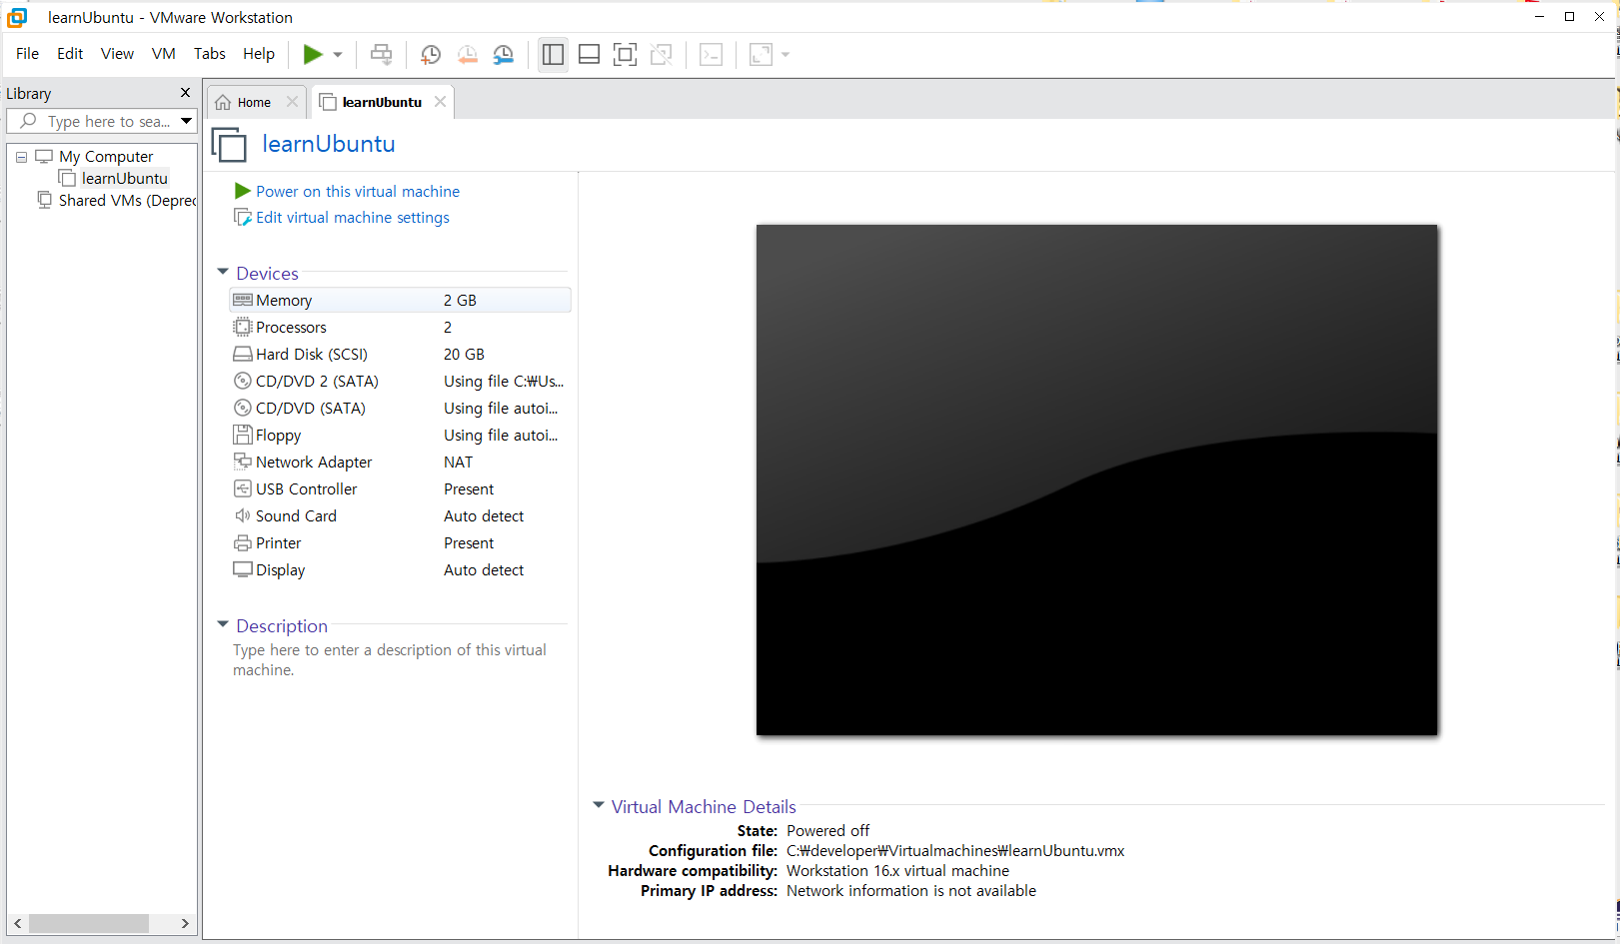1620x944 pixels.
Task: Click the library horizontal scrollbar thumb
Action: click(88, 924)
